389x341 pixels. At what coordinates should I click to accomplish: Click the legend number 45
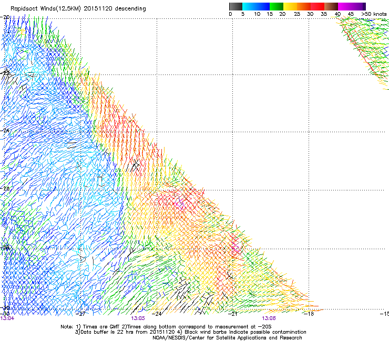[351, 14]
